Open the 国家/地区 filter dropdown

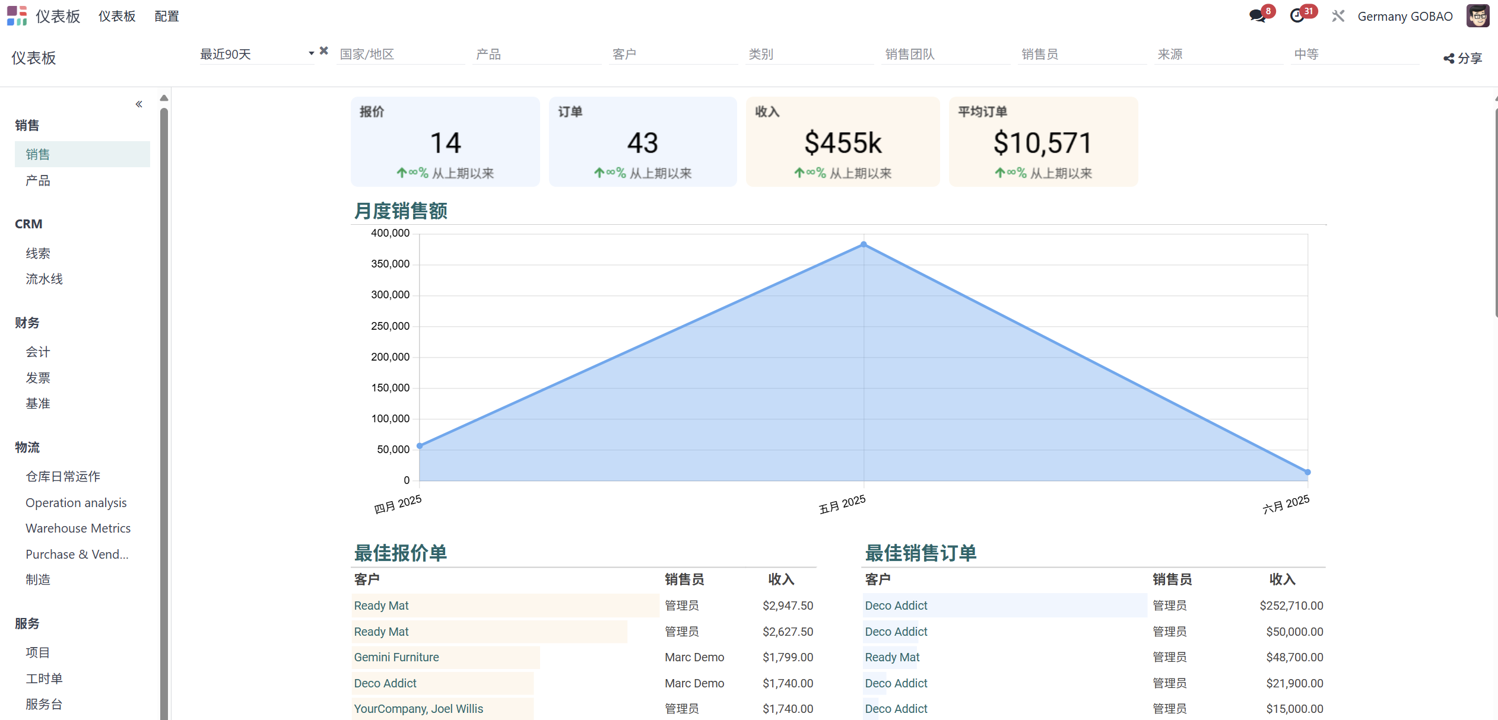[x=400, y=55]
